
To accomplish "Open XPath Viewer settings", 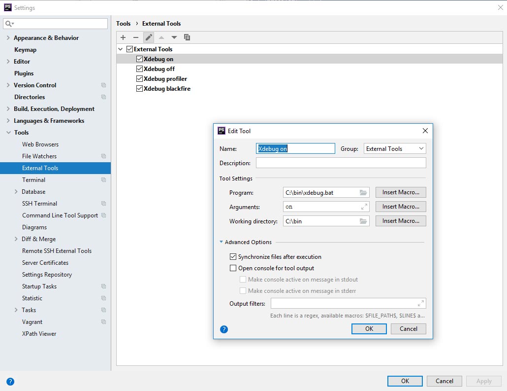I will pyautogui.click(x=39, y=334).
